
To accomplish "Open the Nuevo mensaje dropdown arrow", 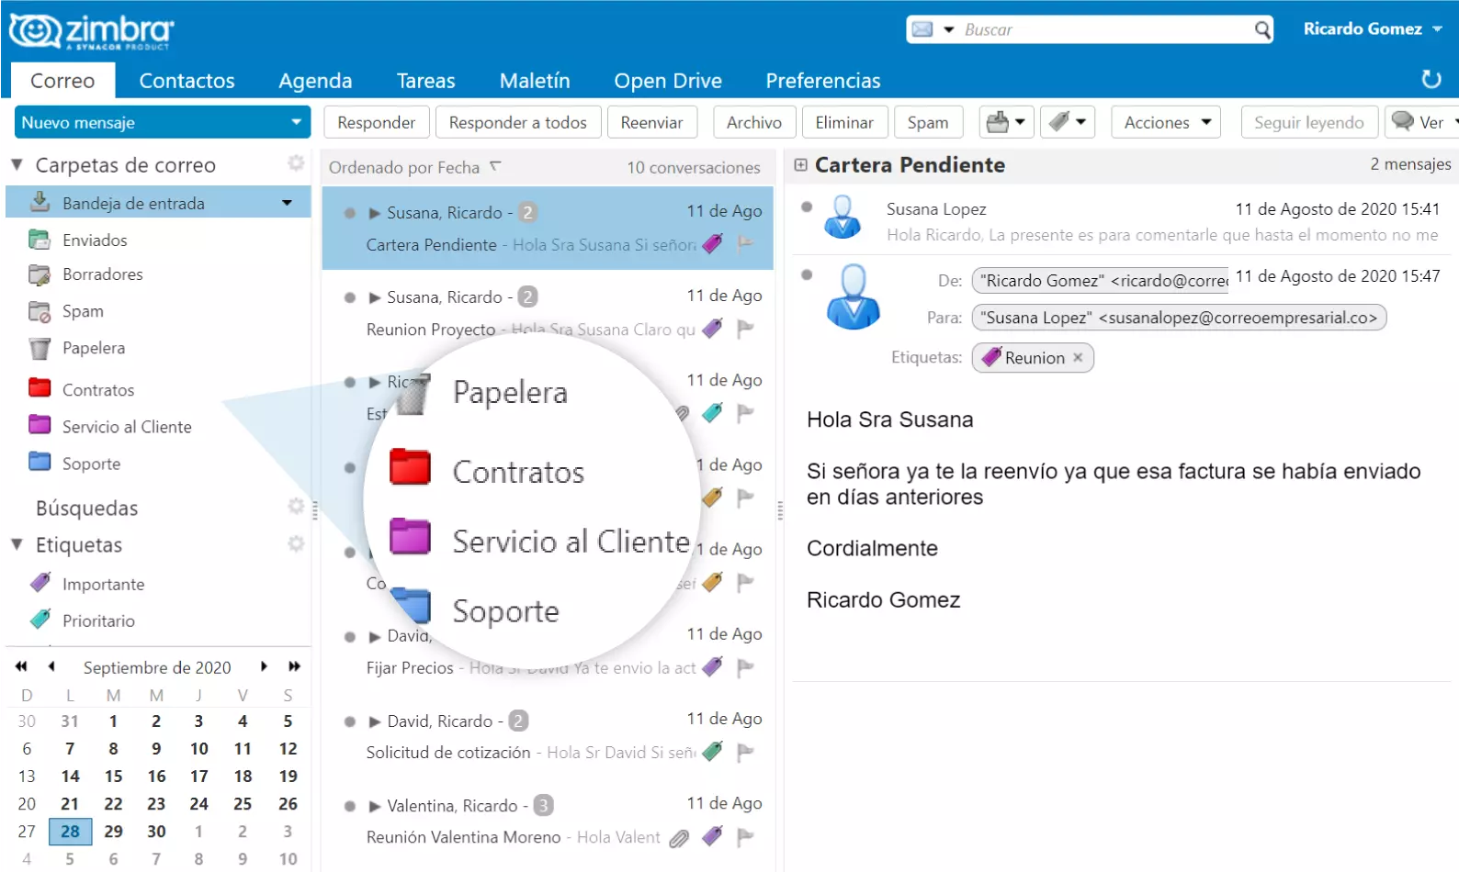I will pos(296,122).
